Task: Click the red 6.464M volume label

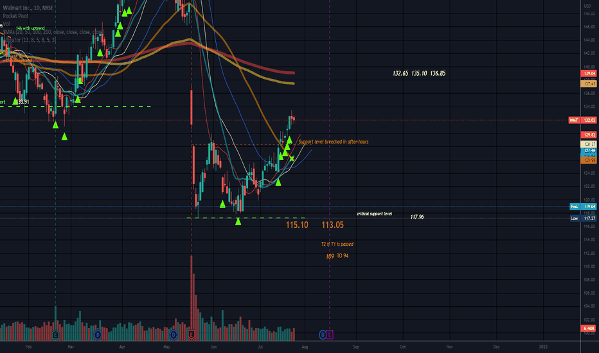Action: click(589, 328)
